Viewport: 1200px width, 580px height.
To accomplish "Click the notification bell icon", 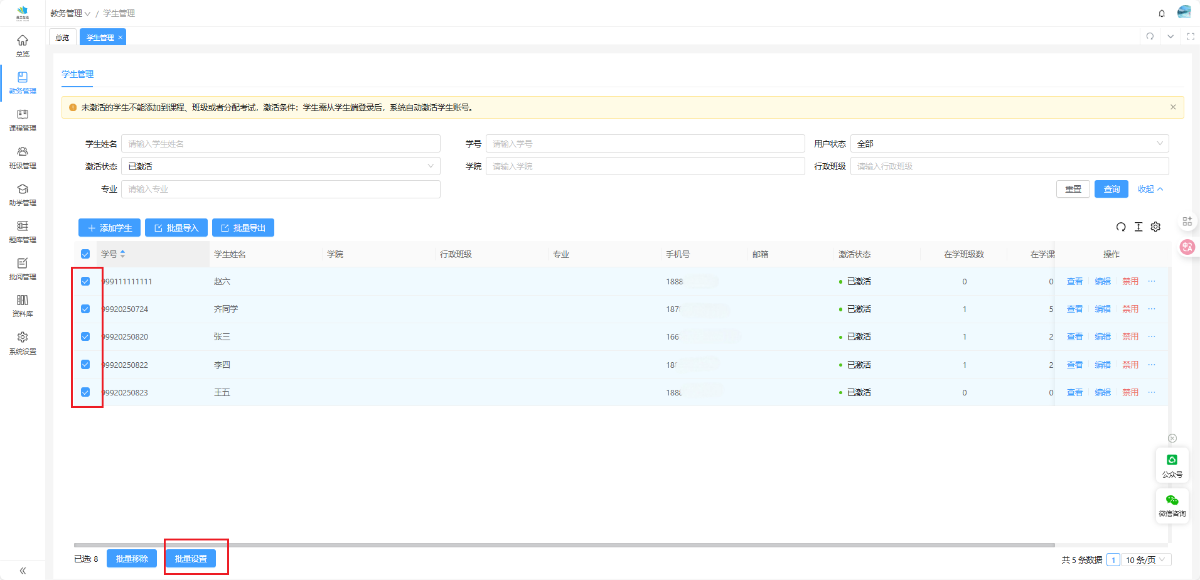I will 1162,13.
